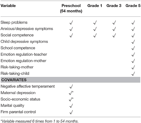Click the School competence checkmark in Grade 5
This screenshot has height=123, width=141.
click(133, 48)
